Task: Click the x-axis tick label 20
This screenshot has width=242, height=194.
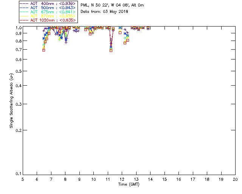Action: [235, 179]
